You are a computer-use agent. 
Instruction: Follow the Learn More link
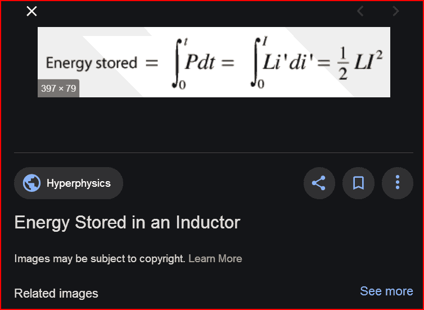215,259
